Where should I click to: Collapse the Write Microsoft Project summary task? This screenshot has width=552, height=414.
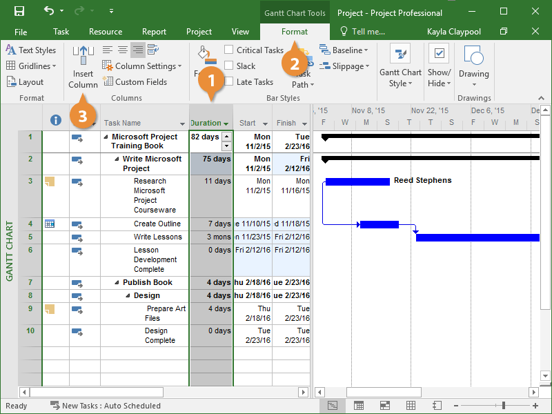[116, 159]
